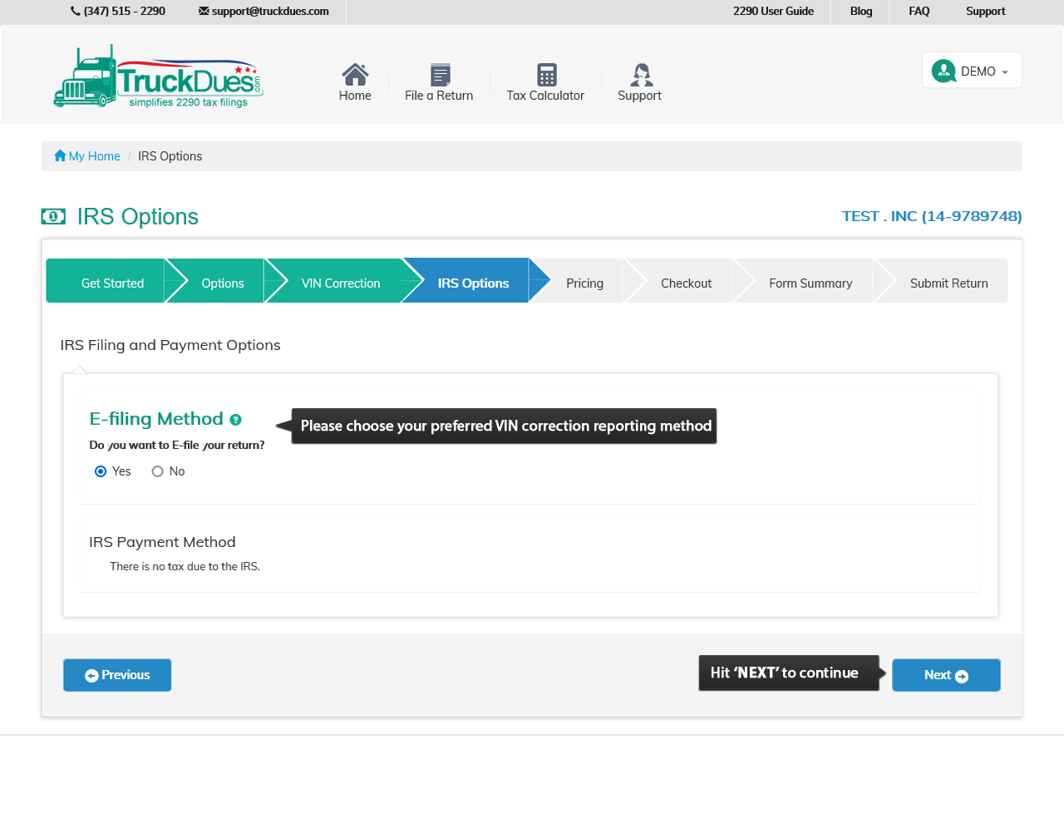
Task: Click the Support agent icon
Action: pyautogui.click(x=640, y=75)
